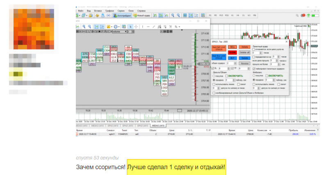Open the Вид menu

coord(89,11)
